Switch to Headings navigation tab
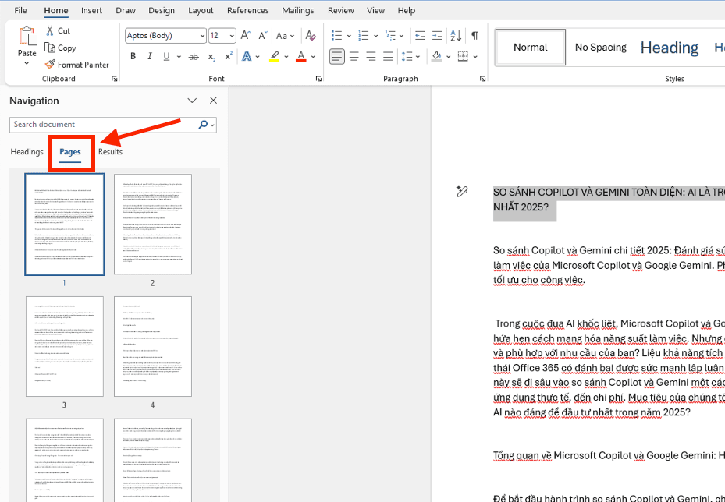The width and height of the screenshot is (725, 502). (27, 152)
